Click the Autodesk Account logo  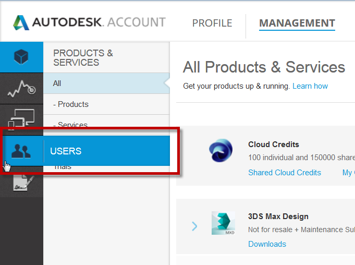coord(89,22)
